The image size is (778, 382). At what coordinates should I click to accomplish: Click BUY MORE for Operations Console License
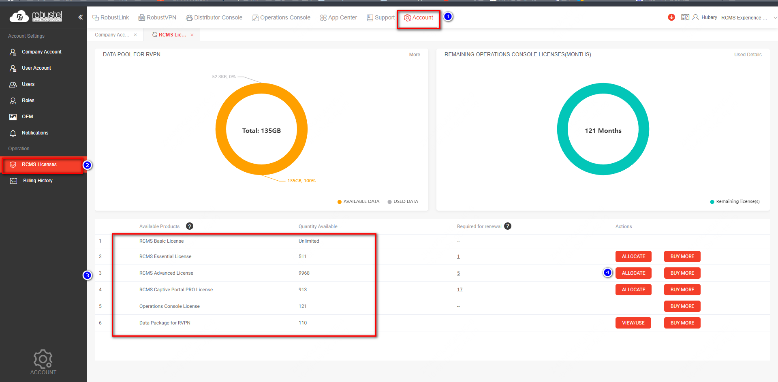click(x=682, y=306)
